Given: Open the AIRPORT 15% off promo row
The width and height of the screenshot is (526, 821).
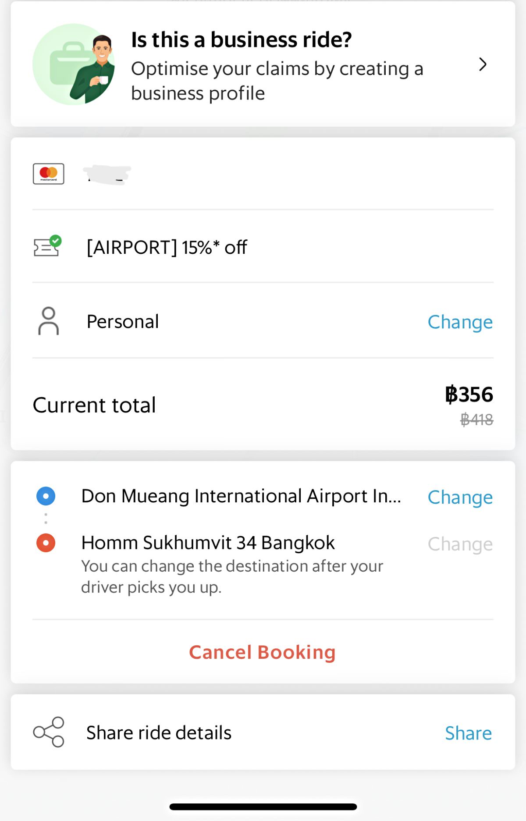Looking at the screenshot, I should (263, 247).
